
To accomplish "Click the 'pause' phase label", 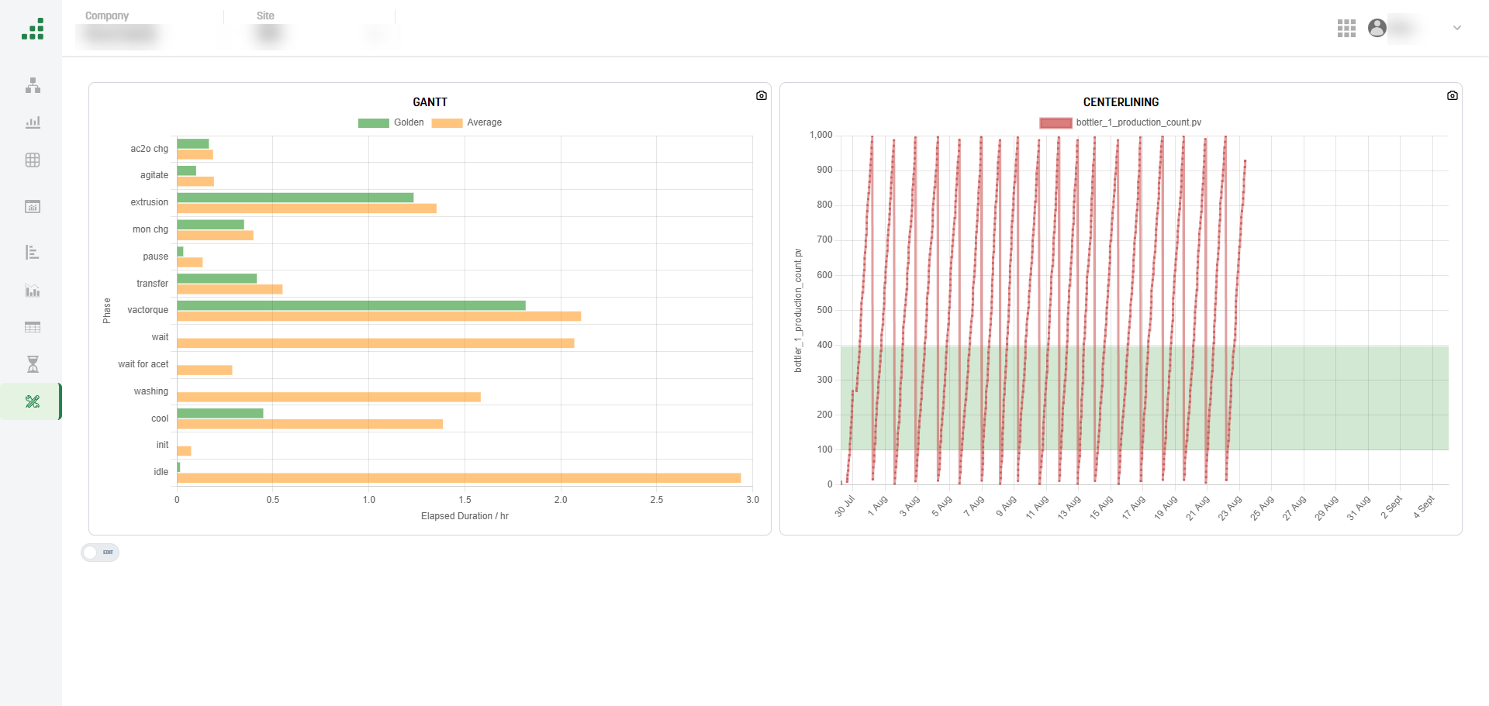I will (155, 257).
